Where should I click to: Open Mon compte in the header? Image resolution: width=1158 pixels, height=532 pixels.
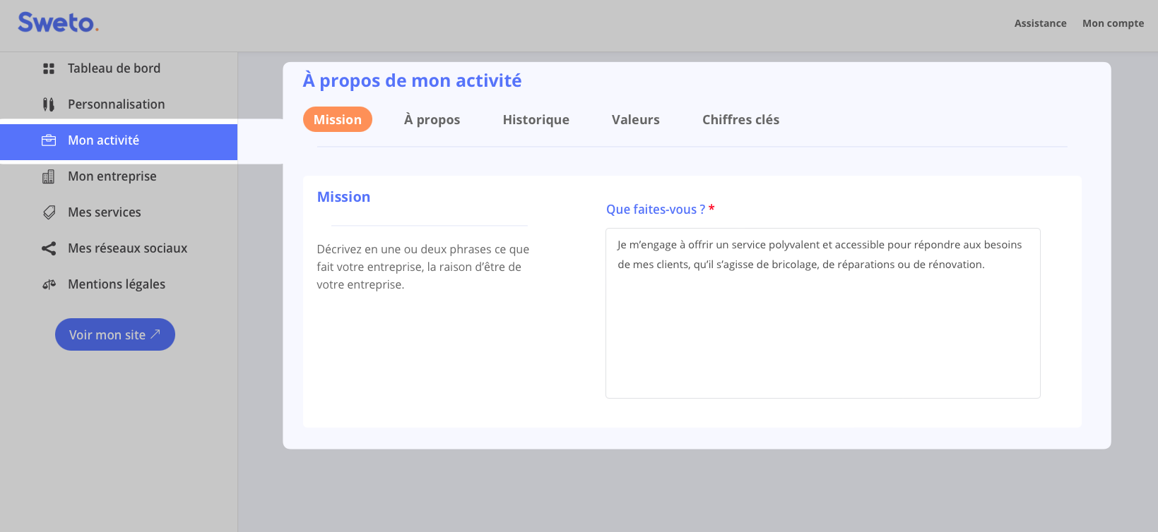click(1113, 23)
